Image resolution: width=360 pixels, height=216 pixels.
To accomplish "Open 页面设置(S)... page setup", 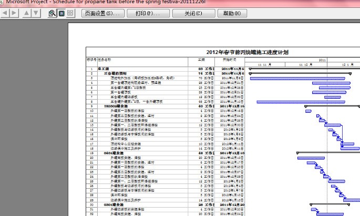I will [x=103, y=13].
